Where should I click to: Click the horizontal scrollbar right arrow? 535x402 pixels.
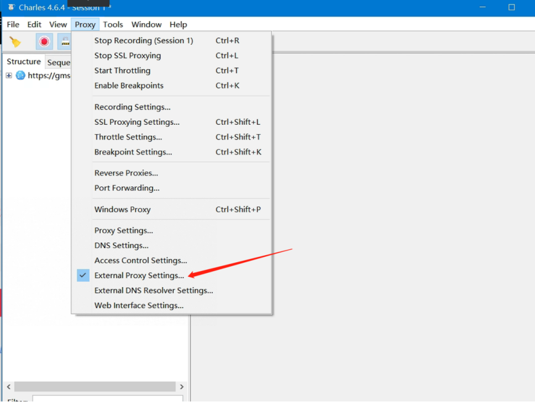click(181, 387)
